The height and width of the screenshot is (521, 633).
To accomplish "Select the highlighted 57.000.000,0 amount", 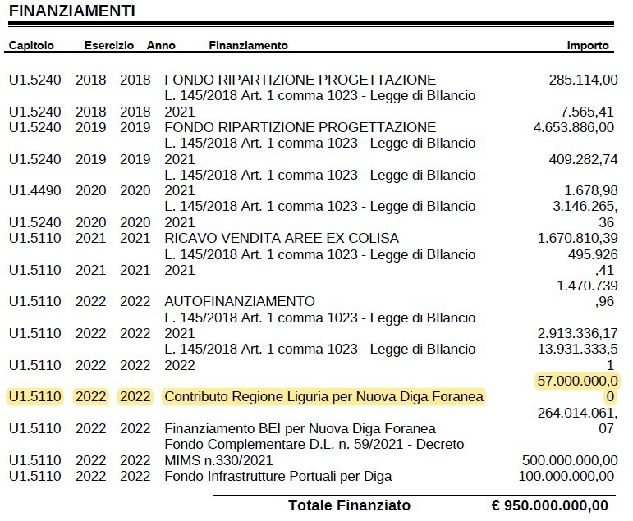I will point(576,381).
